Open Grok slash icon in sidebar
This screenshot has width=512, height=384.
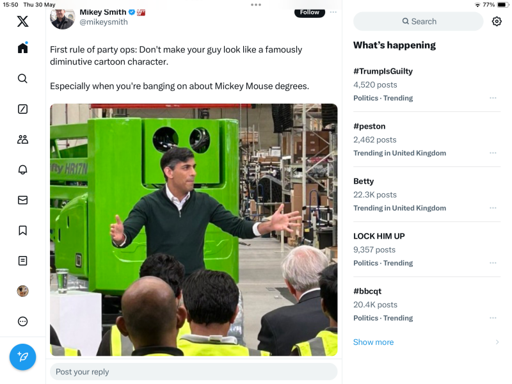pyautogui.click(x=22, y=109)
